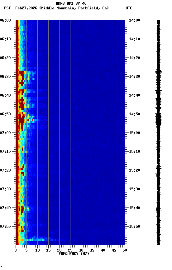Click the frequency axis label '40'
Image resolution: width=172 pixels, height=270 pixels.
point(103,250)
